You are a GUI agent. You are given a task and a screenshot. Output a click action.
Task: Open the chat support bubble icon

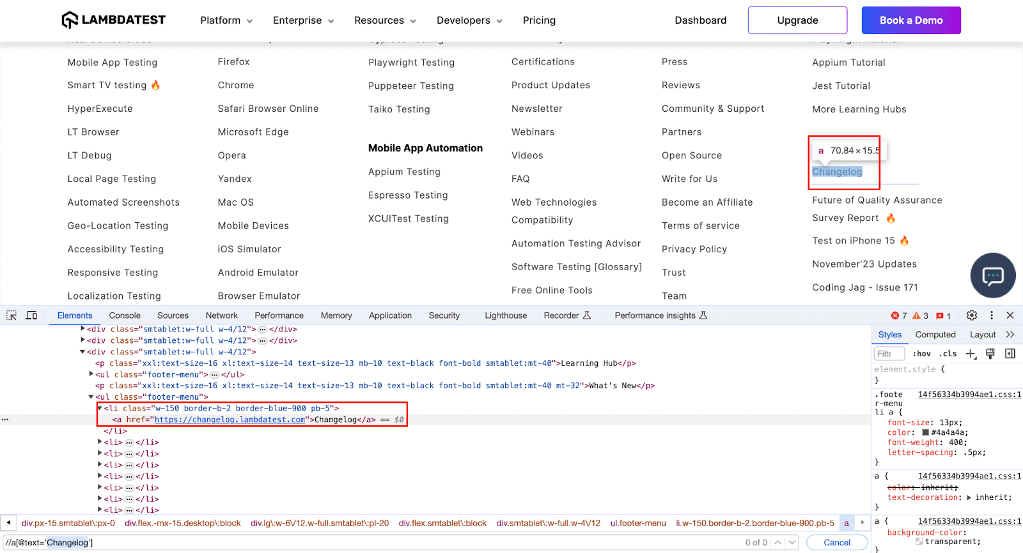point(992,276)
